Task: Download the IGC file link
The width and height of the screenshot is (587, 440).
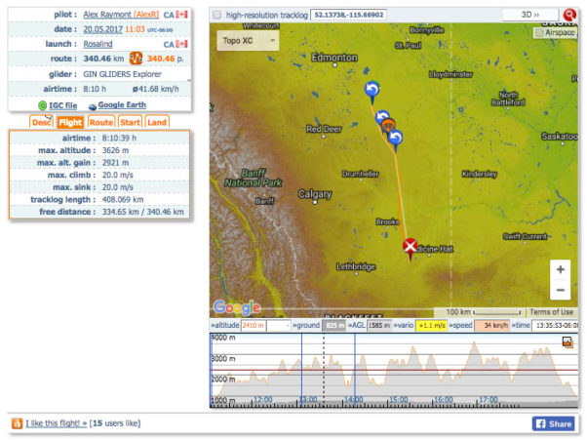Action: point(62,105)
